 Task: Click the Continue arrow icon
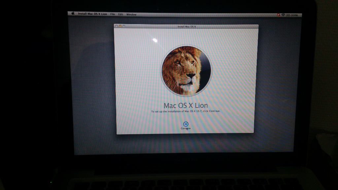(186, 124)
